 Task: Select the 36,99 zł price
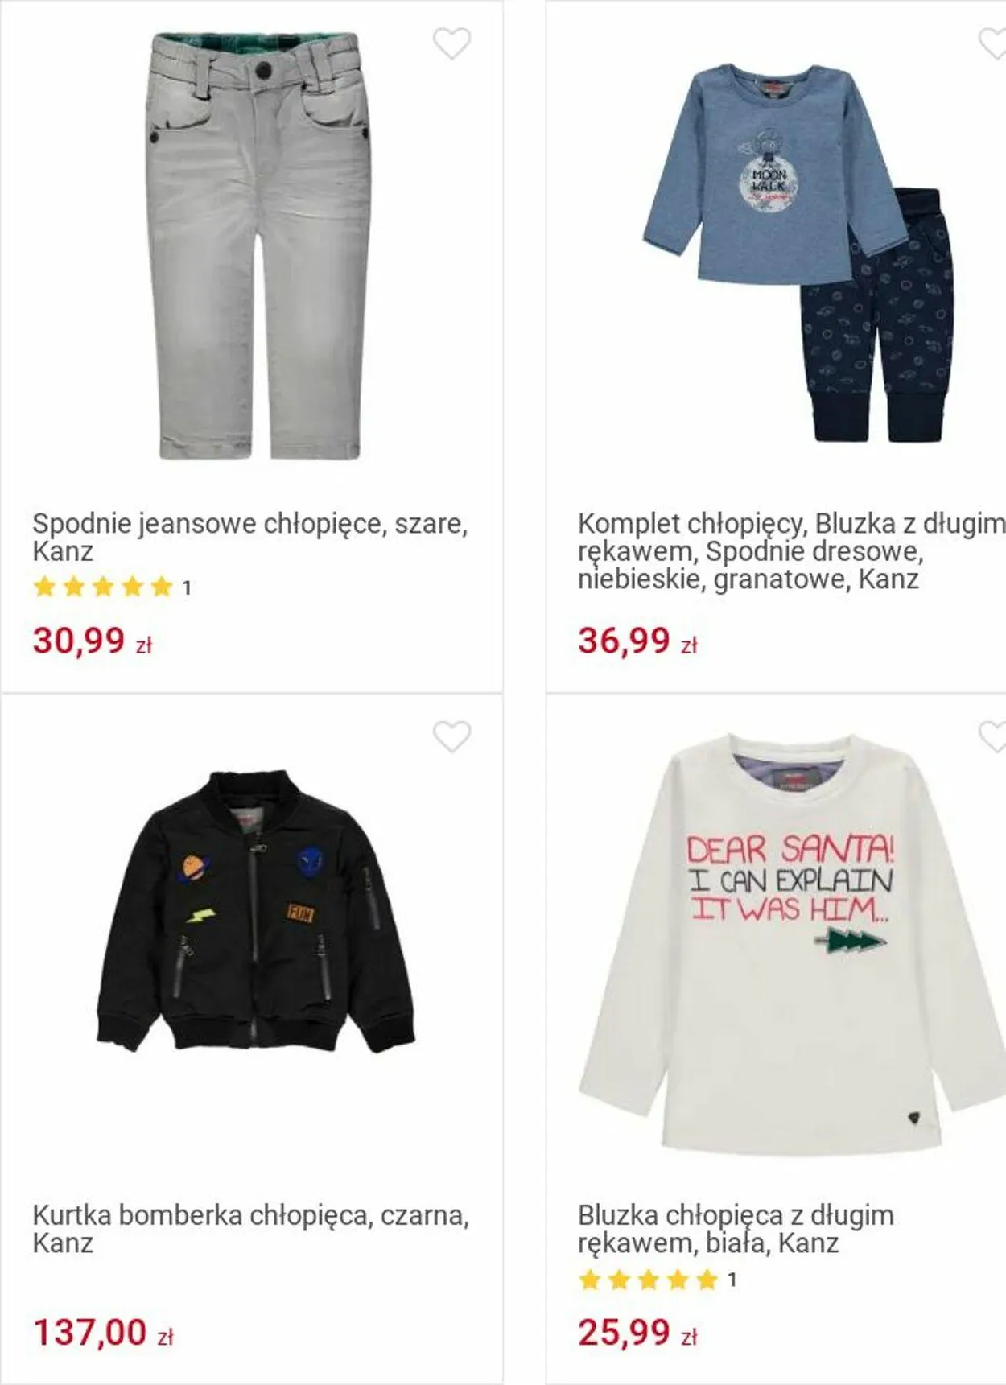tap(637, 641)
